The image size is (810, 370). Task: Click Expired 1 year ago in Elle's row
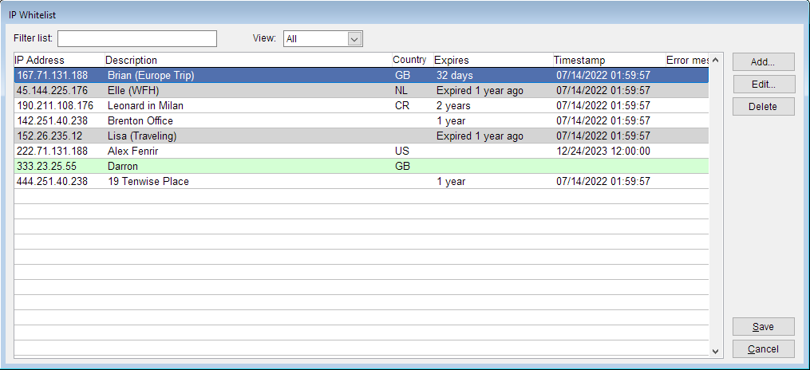(x=480, y=91)
